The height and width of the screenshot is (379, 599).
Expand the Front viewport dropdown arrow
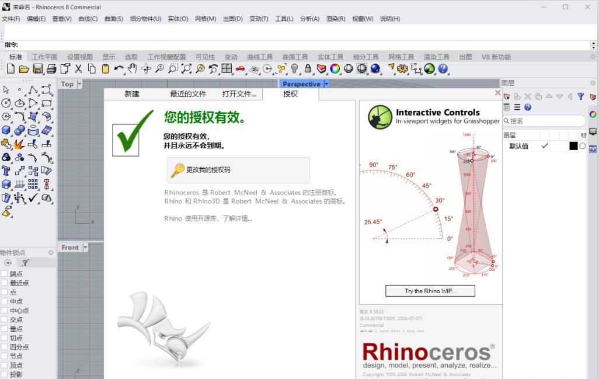(x=85, y=248)
